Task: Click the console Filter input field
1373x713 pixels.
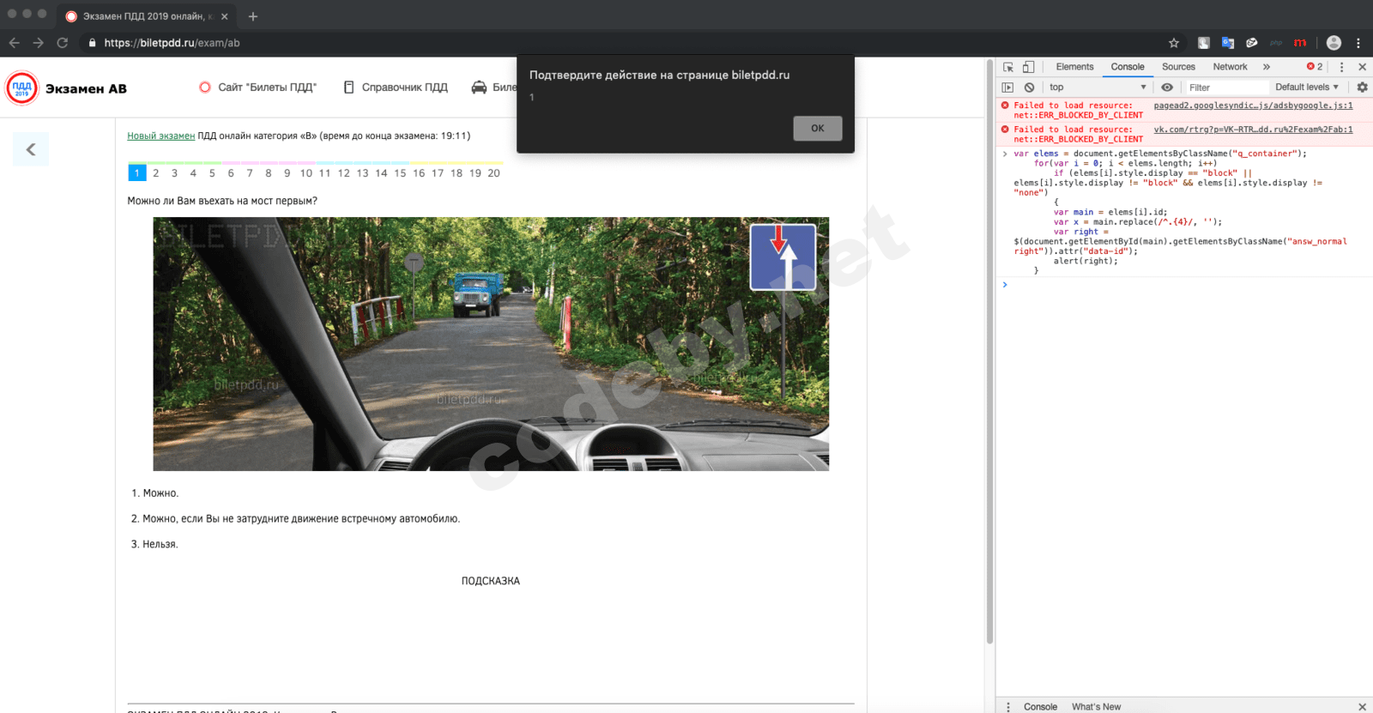Action: [1227, 88]
